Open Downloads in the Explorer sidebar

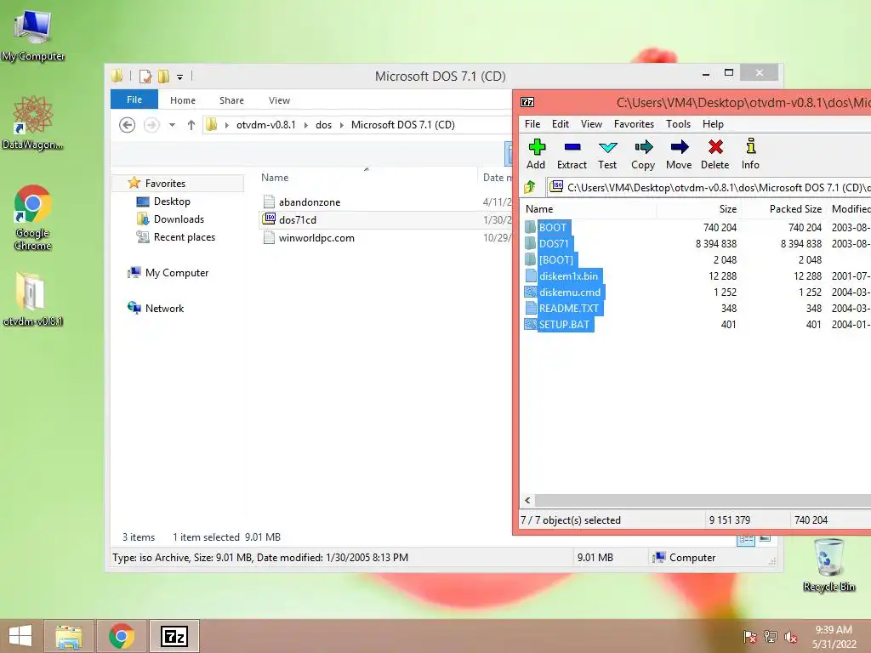179,219
